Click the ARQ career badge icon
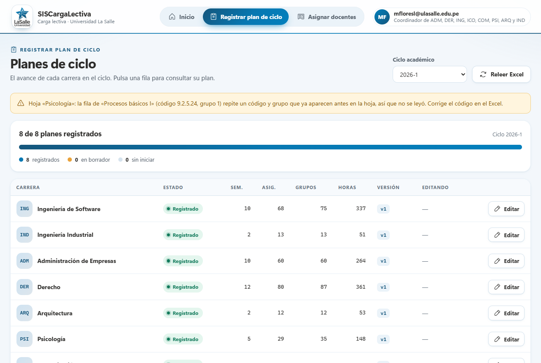 click(25, 313)
